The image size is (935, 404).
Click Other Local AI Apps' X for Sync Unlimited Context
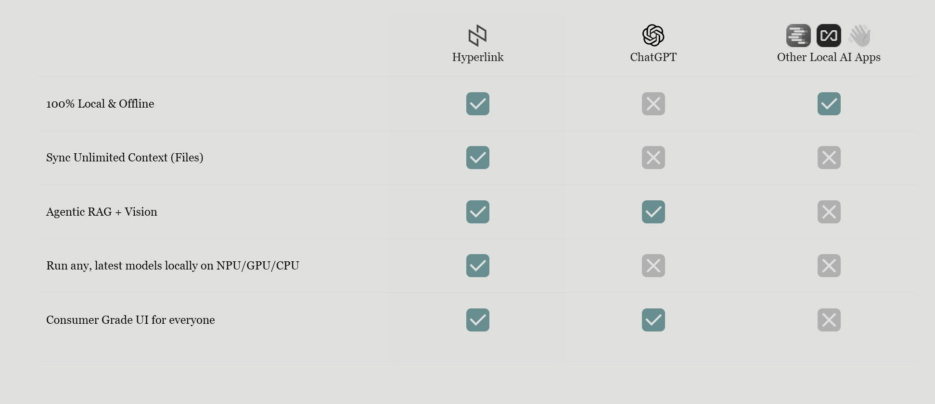829,158
